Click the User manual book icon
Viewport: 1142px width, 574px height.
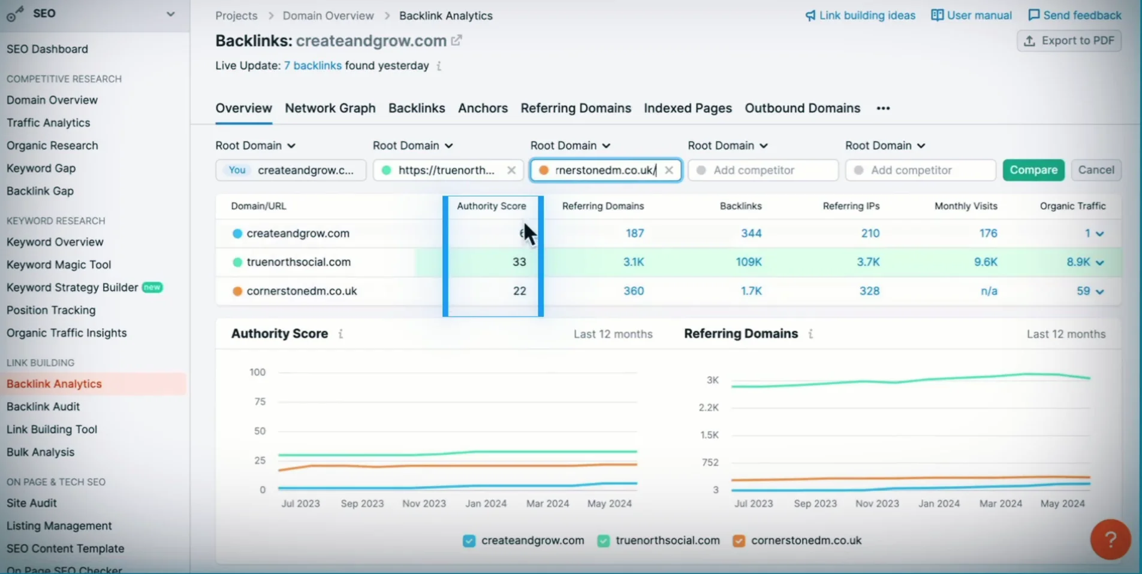(937, 15)
